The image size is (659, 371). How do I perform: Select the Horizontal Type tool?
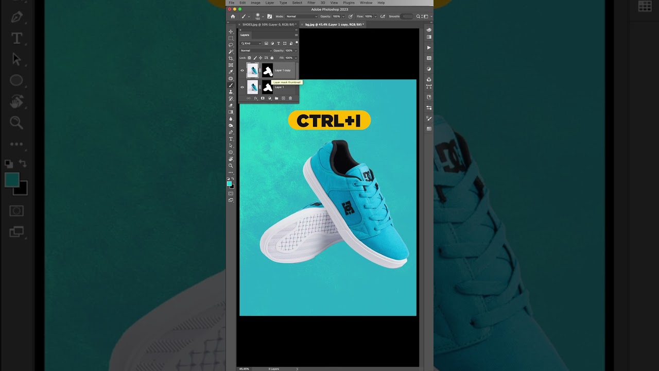point(231,139)
